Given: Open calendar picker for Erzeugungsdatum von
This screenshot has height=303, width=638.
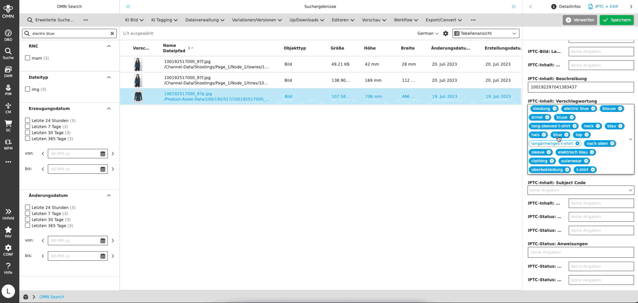Looking at the screenshot, I should point(103,154).
